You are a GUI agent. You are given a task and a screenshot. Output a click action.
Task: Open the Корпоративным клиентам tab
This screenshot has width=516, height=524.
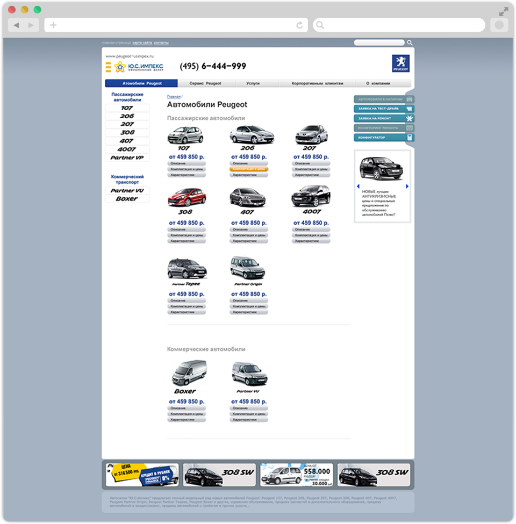[x=317, y=83]
